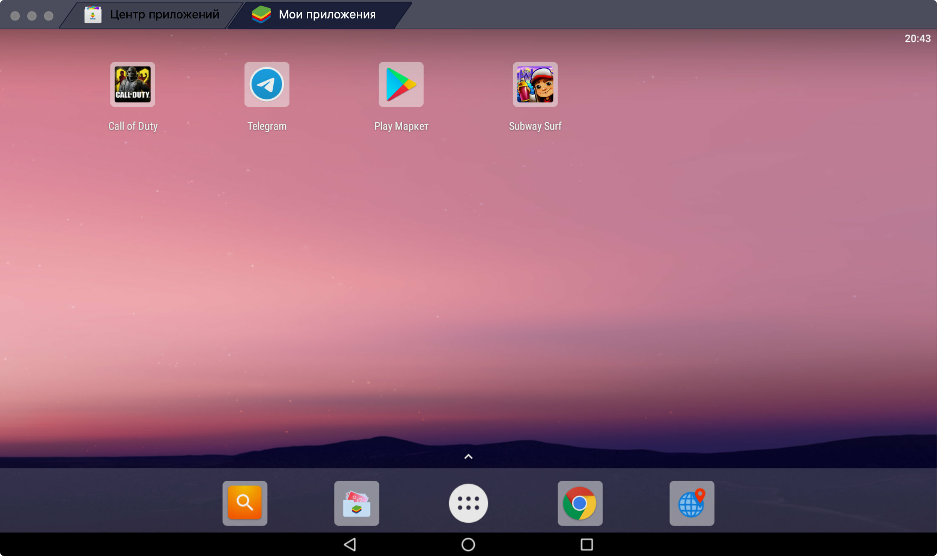The height and width of the screenshot is (556, 937).
Task: Click the Call of Duty label text
Action: click(133, 126)
